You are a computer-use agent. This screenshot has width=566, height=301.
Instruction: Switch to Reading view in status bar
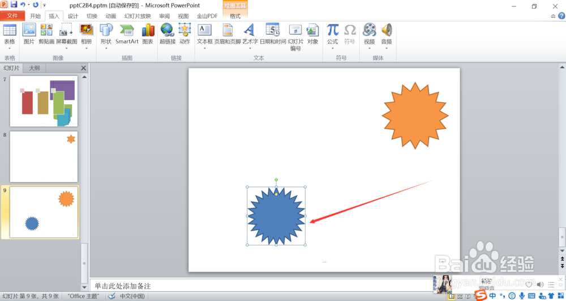click(468, 296)
